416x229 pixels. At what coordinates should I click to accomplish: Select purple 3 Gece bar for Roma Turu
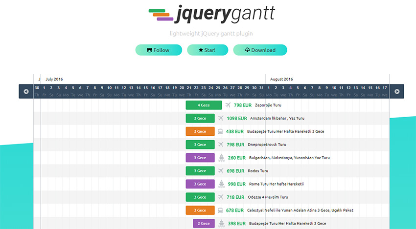coord(200,184)
